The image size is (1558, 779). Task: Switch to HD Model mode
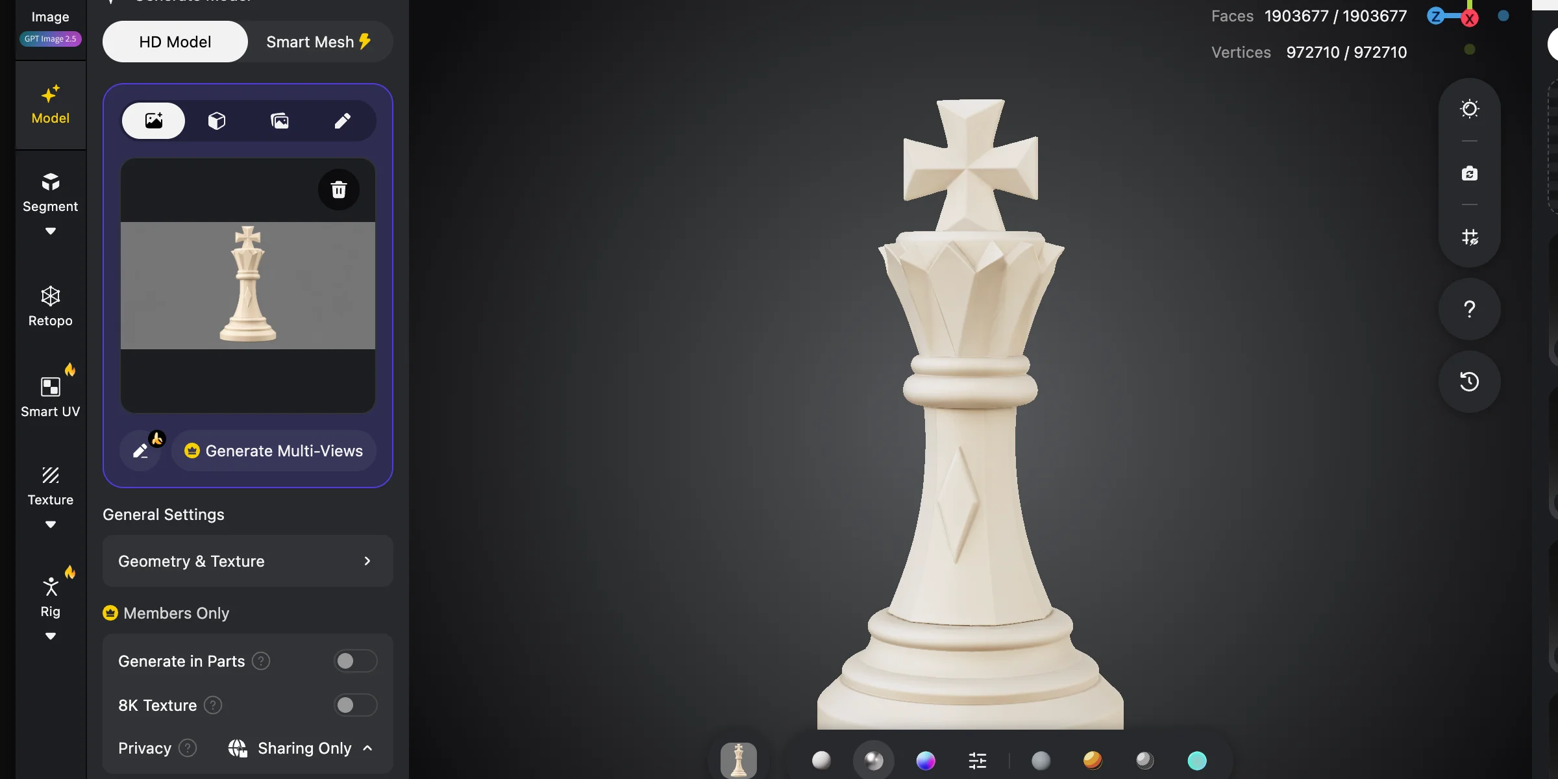click(x=175, y=42)
